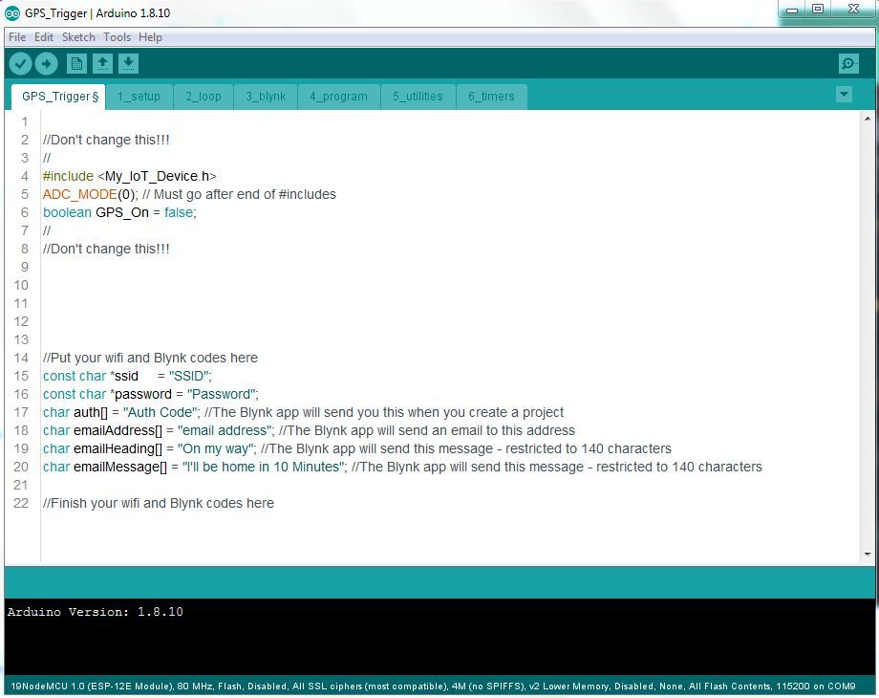Click the ADC_MODE(0) code on line 5
879x698 pixels.
[x=90, y=194]
